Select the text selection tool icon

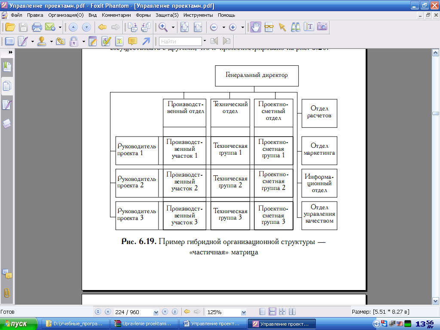tap(269, 27)
